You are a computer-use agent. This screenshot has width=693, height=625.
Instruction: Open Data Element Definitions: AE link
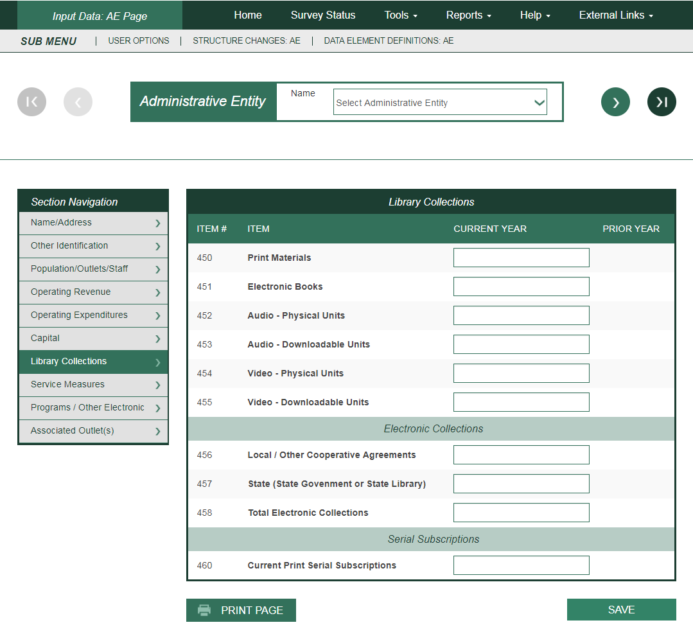click(x=389, y=40)
